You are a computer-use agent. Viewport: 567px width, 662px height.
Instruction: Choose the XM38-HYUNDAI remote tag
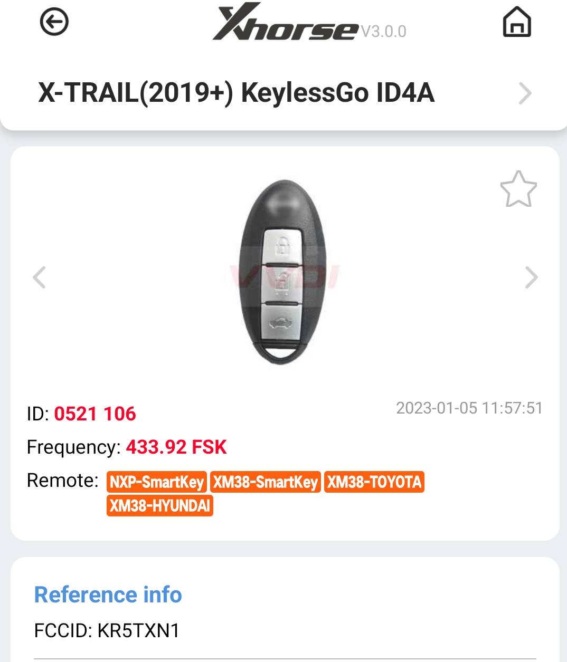(x=160, y=506)
